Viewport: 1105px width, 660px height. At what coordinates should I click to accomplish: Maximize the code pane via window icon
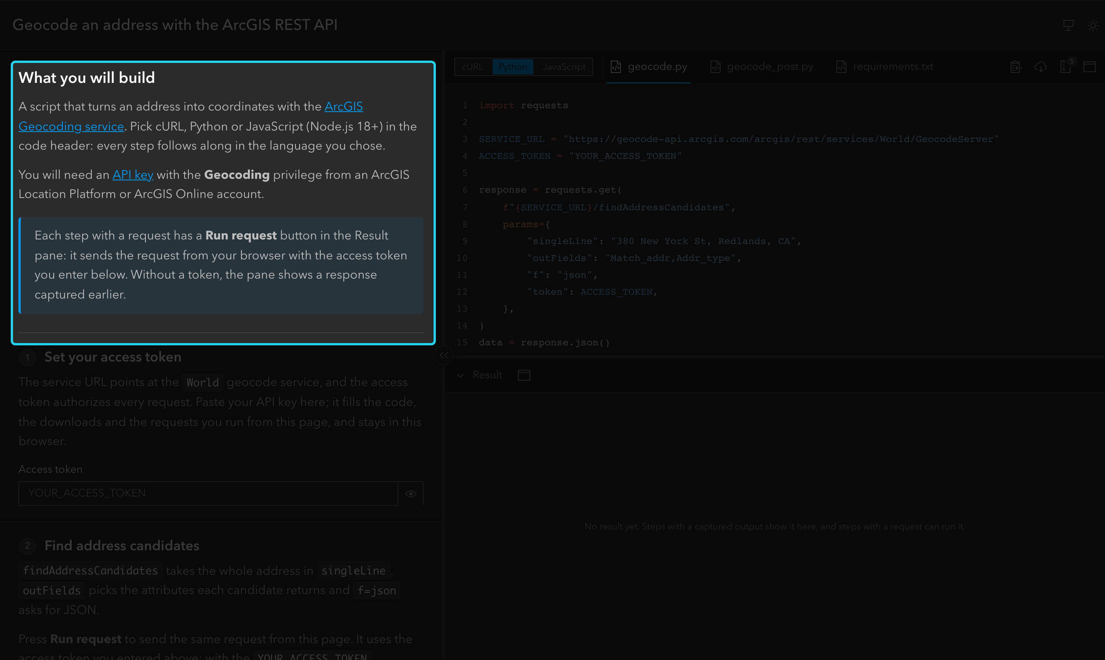1089,67
